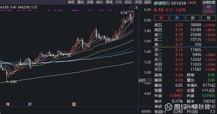The image size is (217, 114).
Task: Select 卖四 ask row at 6.19
Action: point(185,30)
